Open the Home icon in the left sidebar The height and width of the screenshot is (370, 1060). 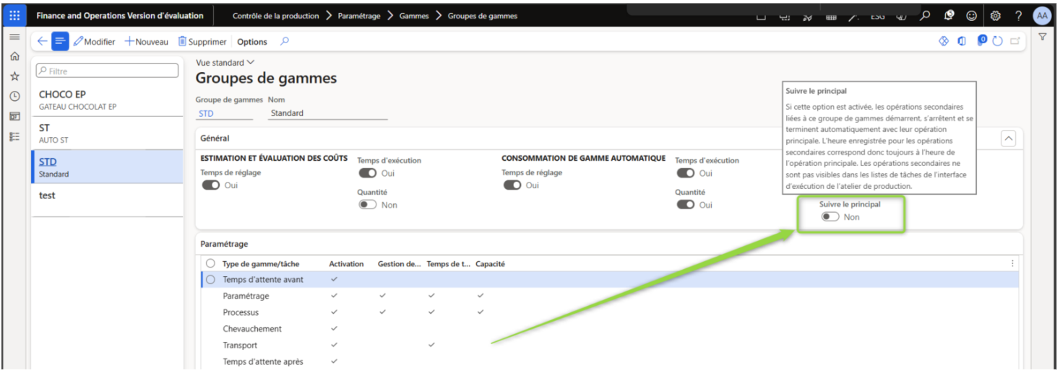pyautogui.click(x=14, y=57)
